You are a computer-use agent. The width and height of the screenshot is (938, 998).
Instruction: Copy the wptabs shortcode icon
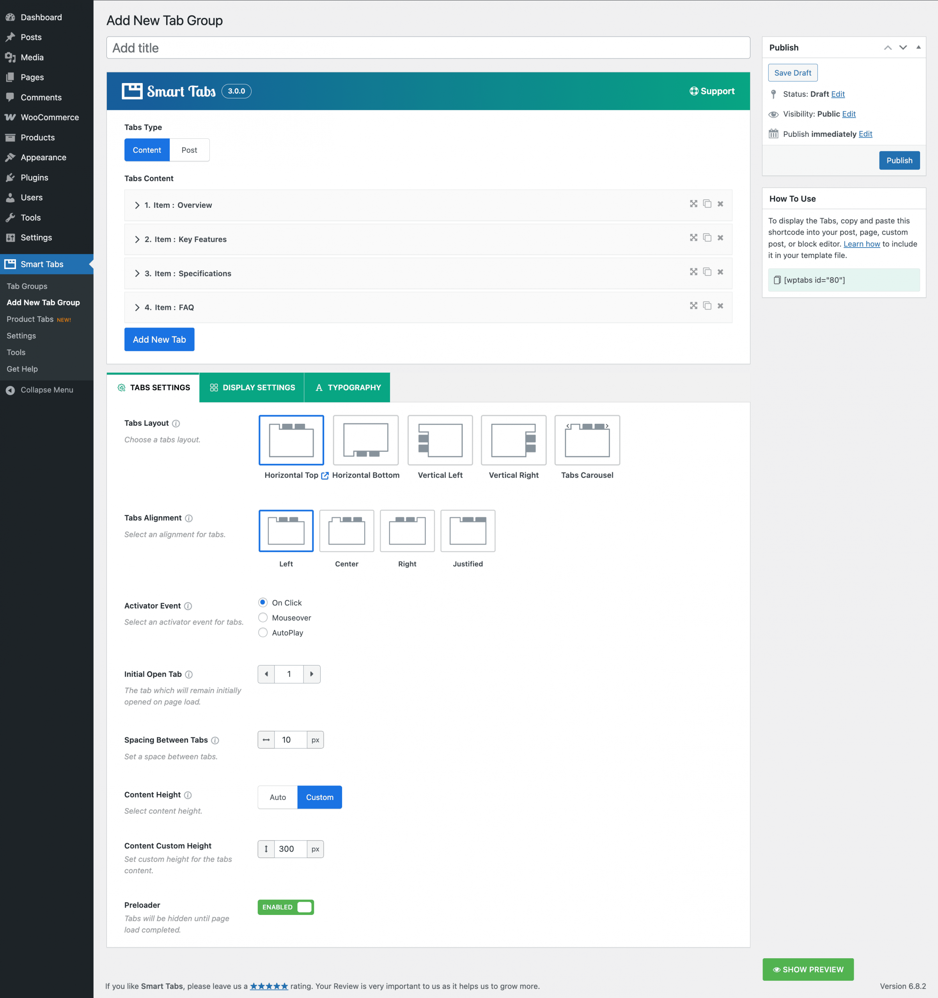(x=777, y=280)
